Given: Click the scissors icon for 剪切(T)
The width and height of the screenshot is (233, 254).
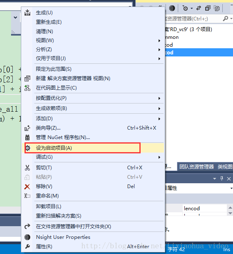Looking at the screenshot, I should click(x=27, y=168).
